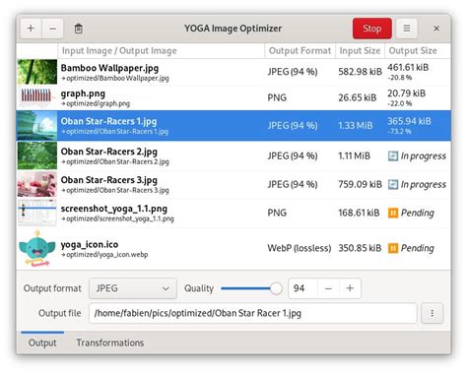This screenshot has height=372, width=467.
Task: Click the optimized/yoga_icon.webp output path
Action: point(104,255)
